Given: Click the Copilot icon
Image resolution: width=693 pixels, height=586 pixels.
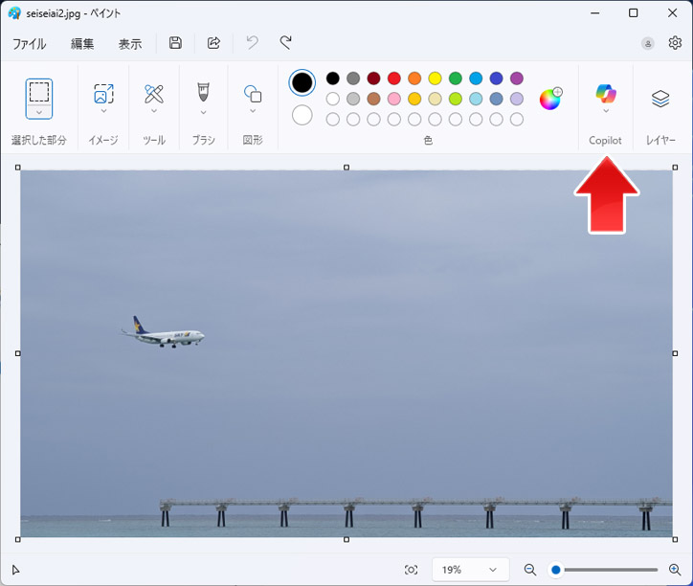Looking at the screenshot, I should point(606,93).
